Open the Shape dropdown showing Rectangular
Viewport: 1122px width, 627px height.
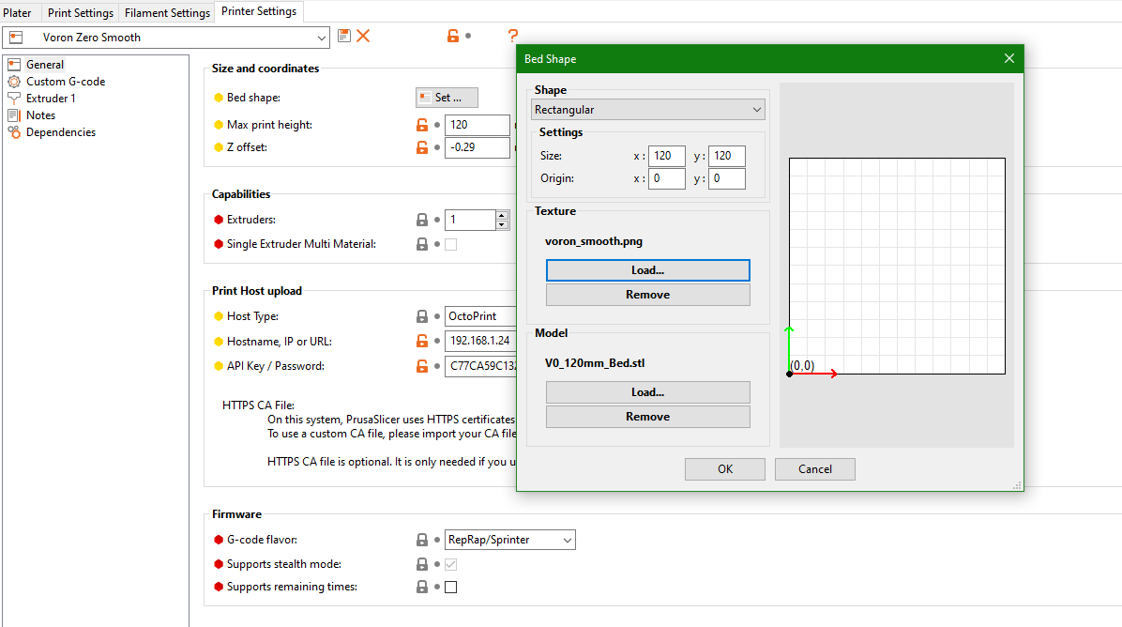click(648, 110)
